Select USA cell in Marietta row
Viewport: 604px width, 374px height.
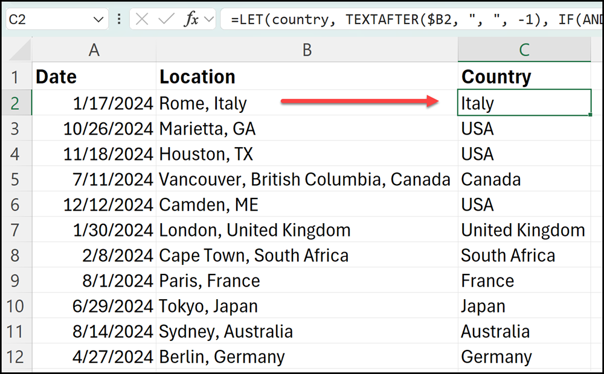pos(524,128)
